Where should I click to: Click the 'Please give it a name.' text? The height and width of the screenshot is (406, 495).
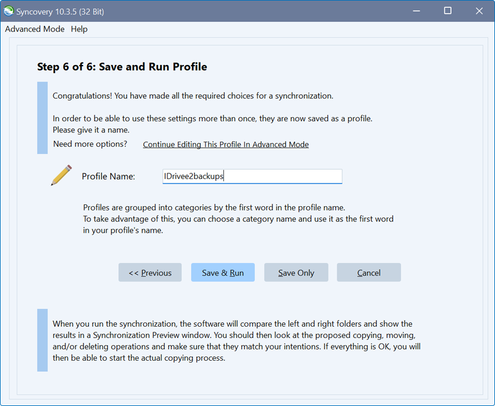click(91, 130)
